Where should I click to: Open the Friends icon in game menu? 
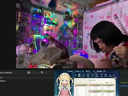click(83, 75)
